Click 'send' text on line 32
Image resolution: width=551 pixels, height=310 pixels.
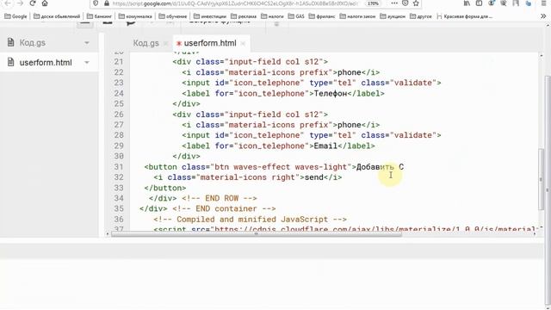pos(313,177)
